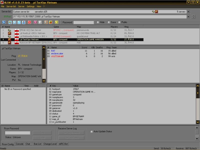Click the server list icon beside '5 servers'

pos(155,11)
